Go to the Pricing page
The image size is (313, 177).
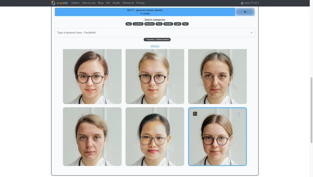click(140, 3)
